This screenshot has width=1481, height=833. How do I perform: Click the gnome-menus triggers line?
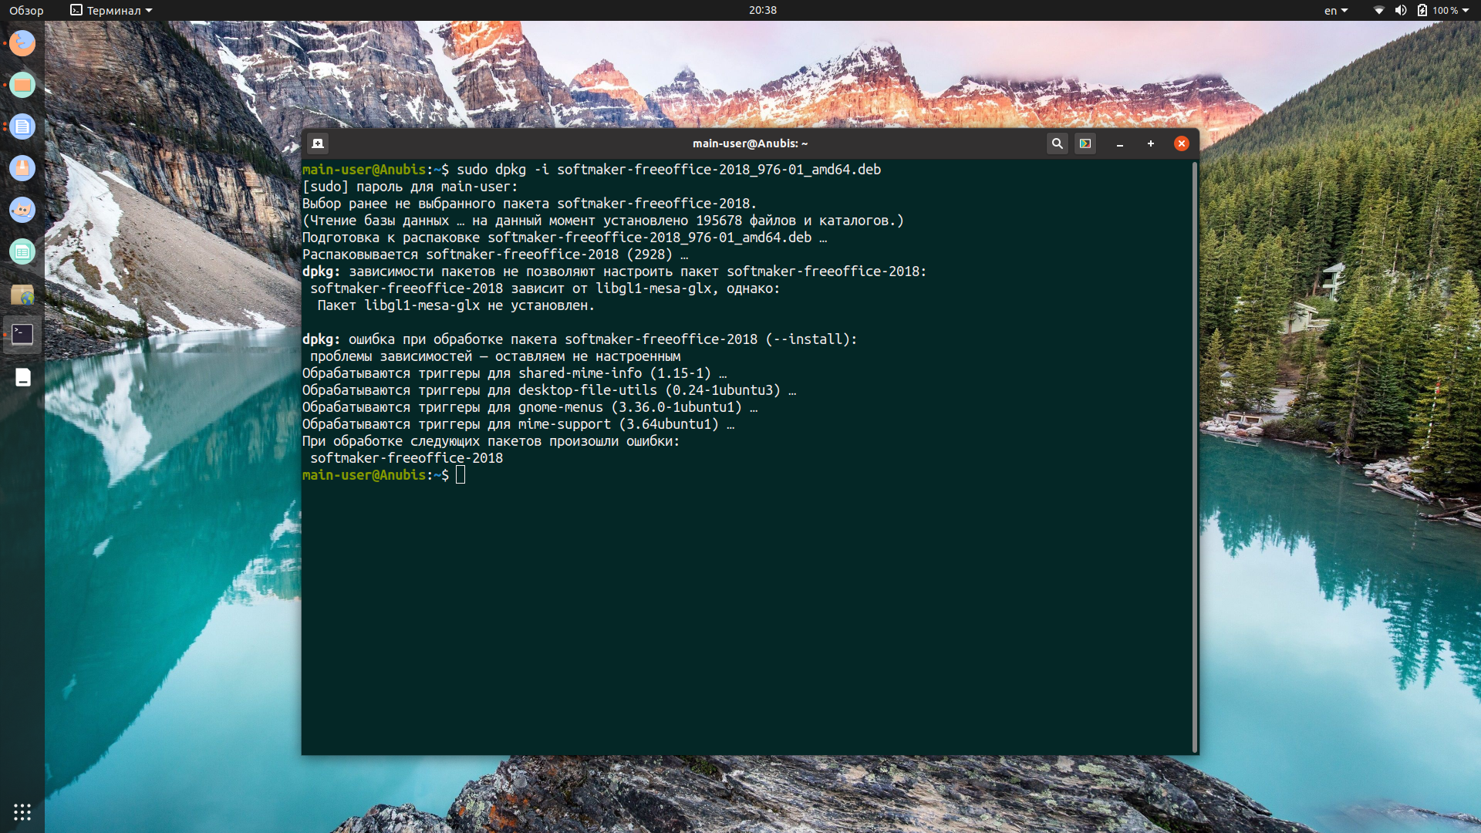[x=530, y=407]
